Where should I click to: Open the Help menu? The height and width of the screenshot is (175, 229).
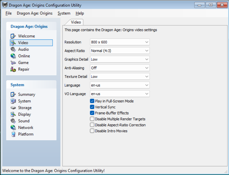pyautogui.click(x=79, y=13)
